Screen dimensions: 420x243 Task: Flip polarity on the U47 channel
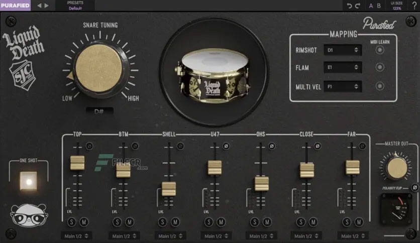[226, 146]
